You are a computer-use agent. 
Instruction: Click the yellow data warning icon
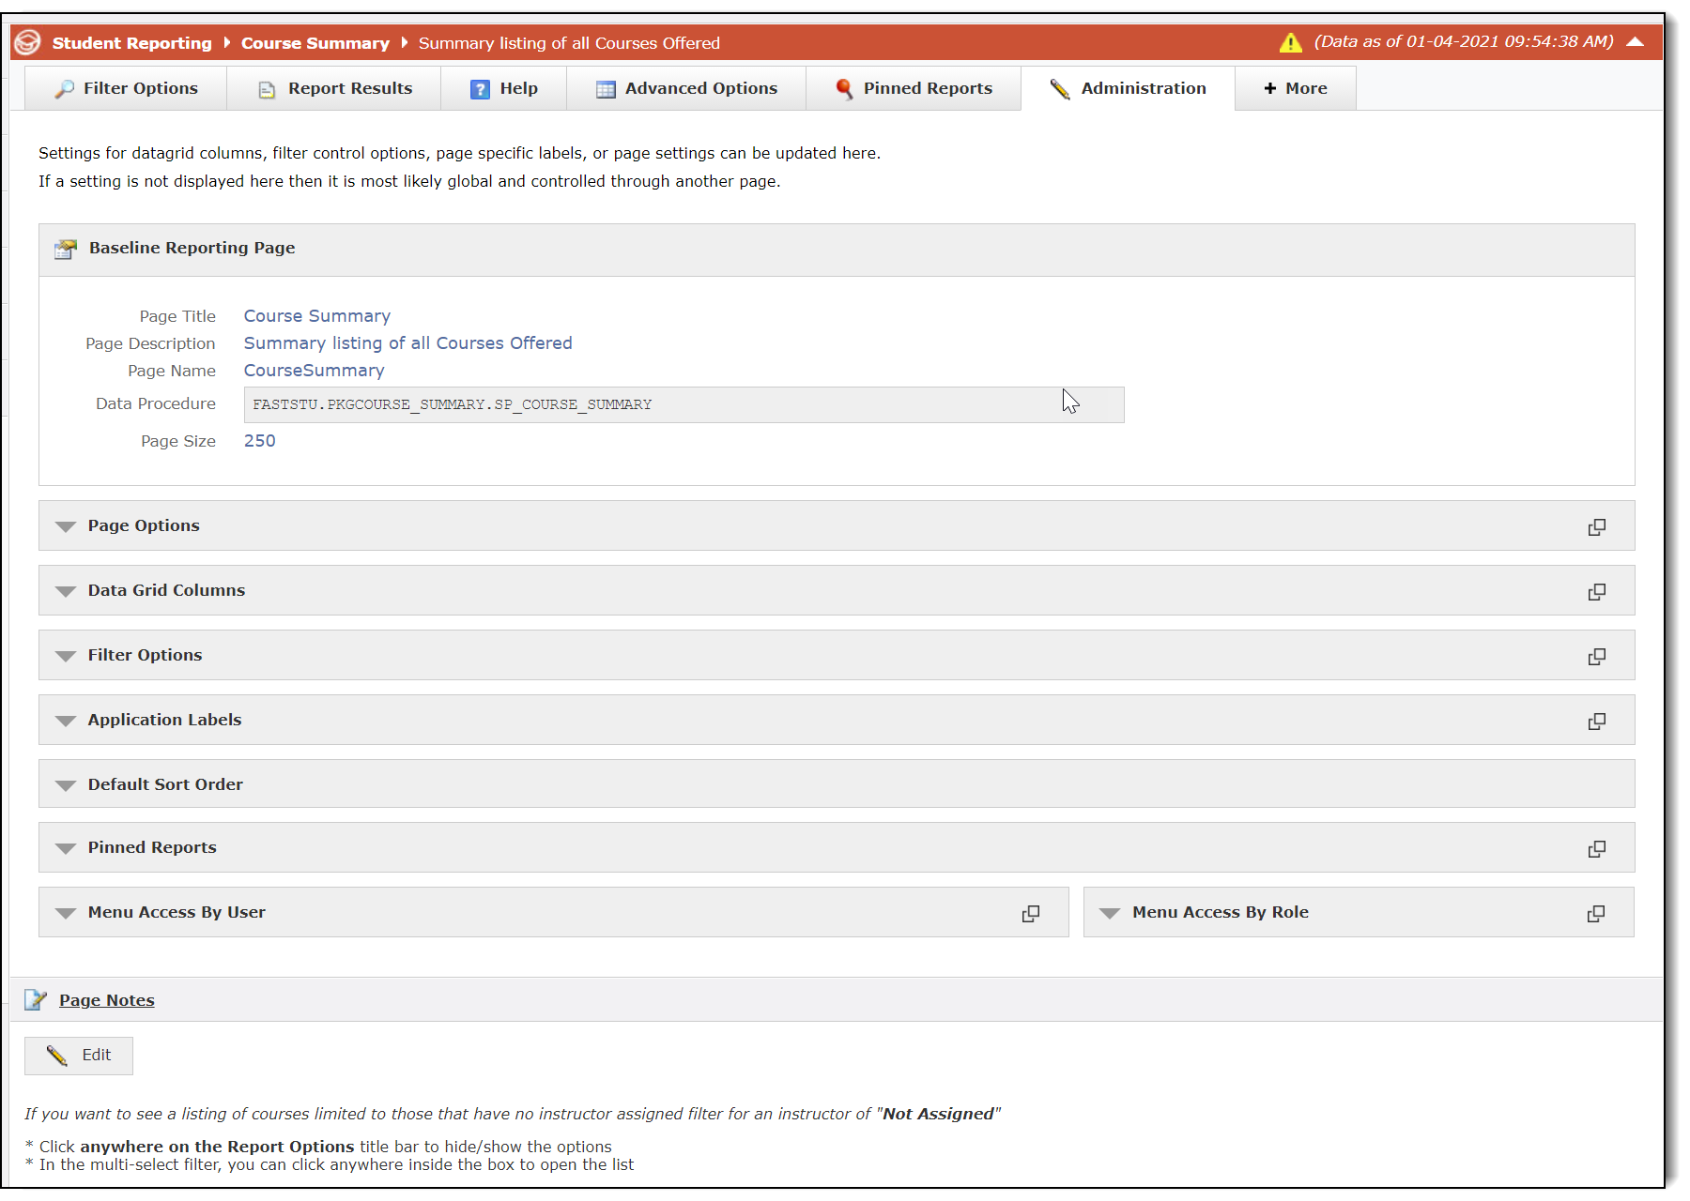[x=1290, y=43]
